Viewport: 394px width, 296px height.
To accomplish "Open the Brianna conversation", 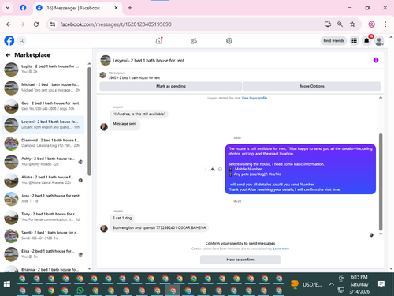I will (x=43, y=269).
